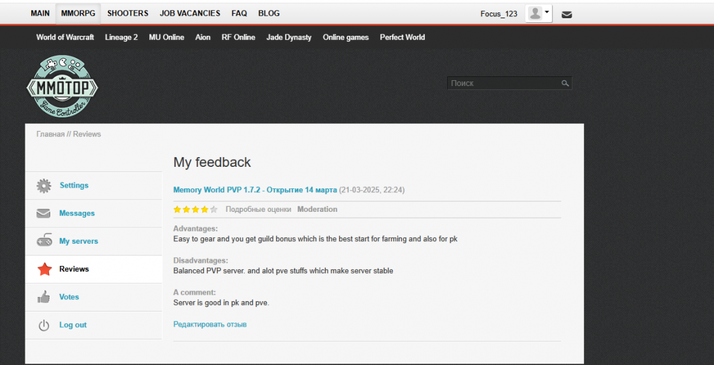Select Perfect World category
The image size is (714, 365).
[x=403, y=37]
